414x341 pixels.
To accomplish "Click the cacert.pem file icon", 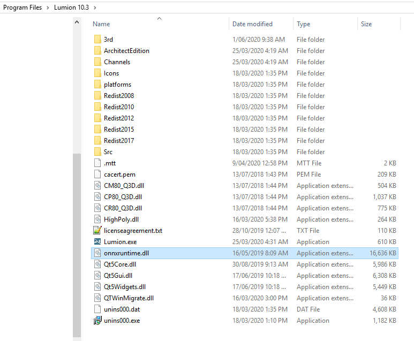I will 97,175.
